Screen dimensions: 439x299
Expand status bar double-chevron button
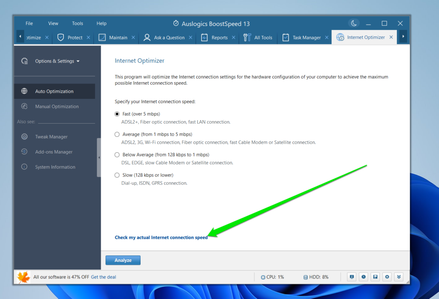click(x=399, y=277)
